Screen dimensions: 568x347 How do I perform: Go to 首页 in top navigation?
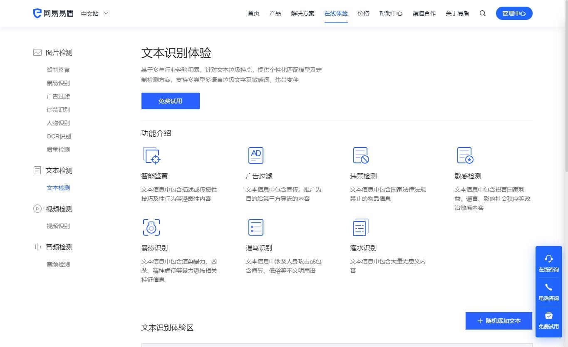253,13
